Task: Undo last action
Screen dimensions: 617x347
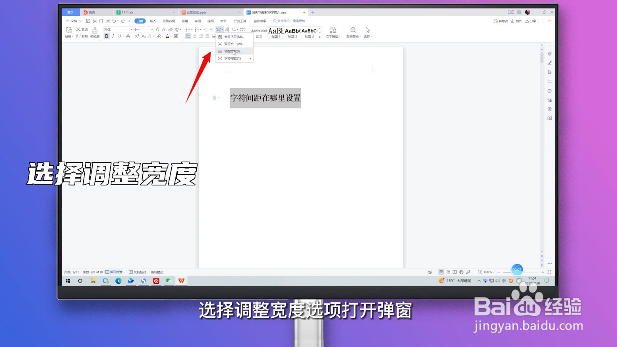Action: [114, 21]
